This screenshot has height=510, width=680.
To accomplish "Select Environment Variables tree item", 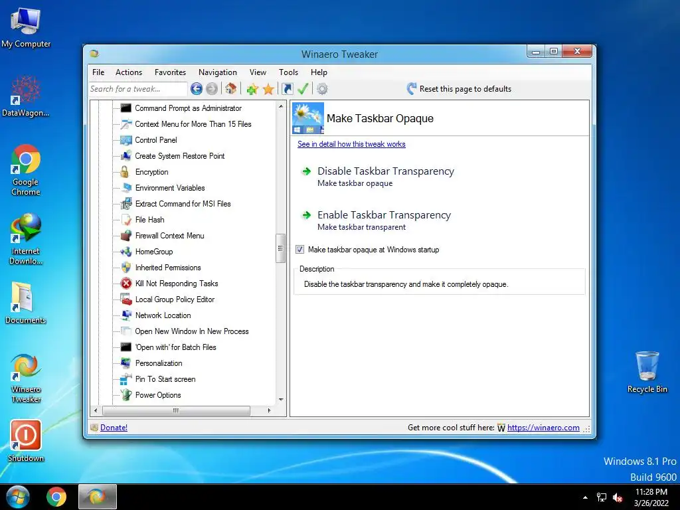I will click(x=170, y=188).
